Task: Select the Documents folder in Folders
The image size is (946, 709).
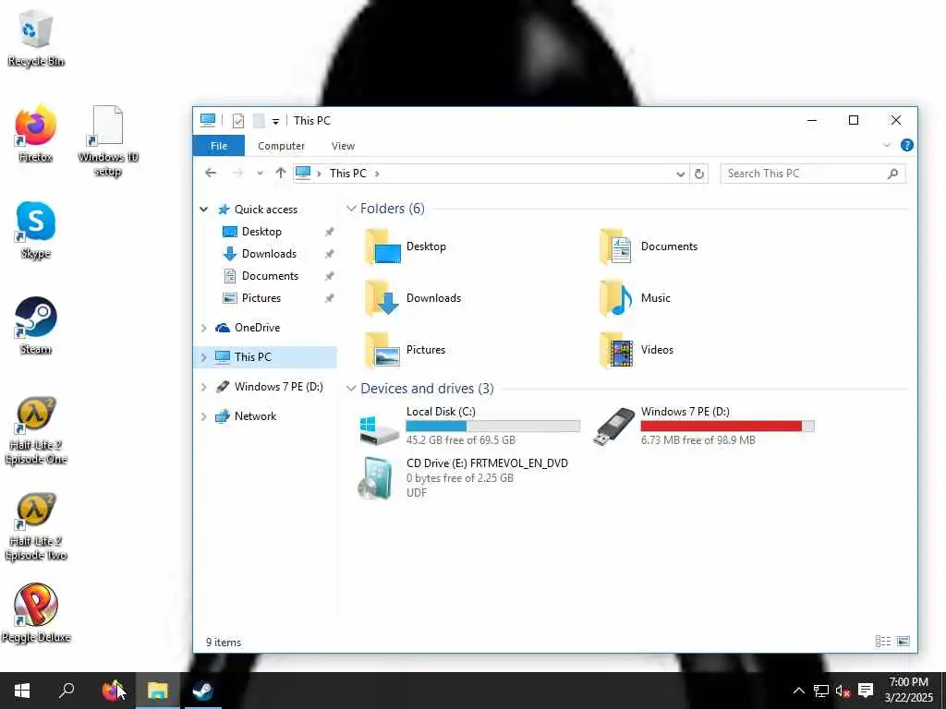Action: (x=649, y=246)
